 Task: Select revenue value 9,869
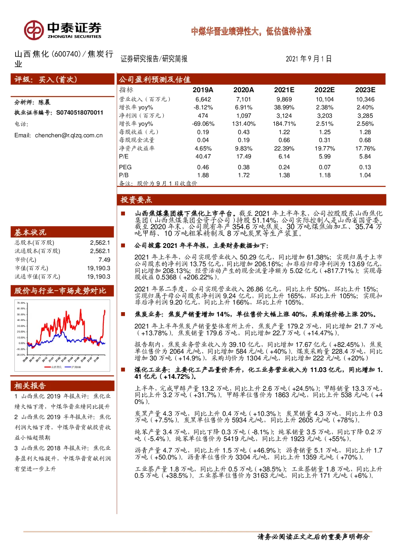284,99
